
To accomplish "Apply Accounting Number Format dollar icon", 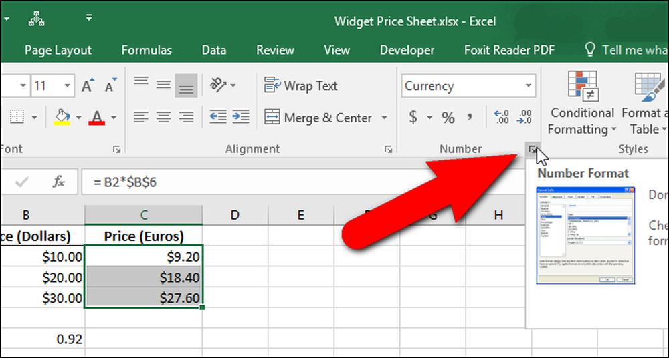I will [413, 117].
